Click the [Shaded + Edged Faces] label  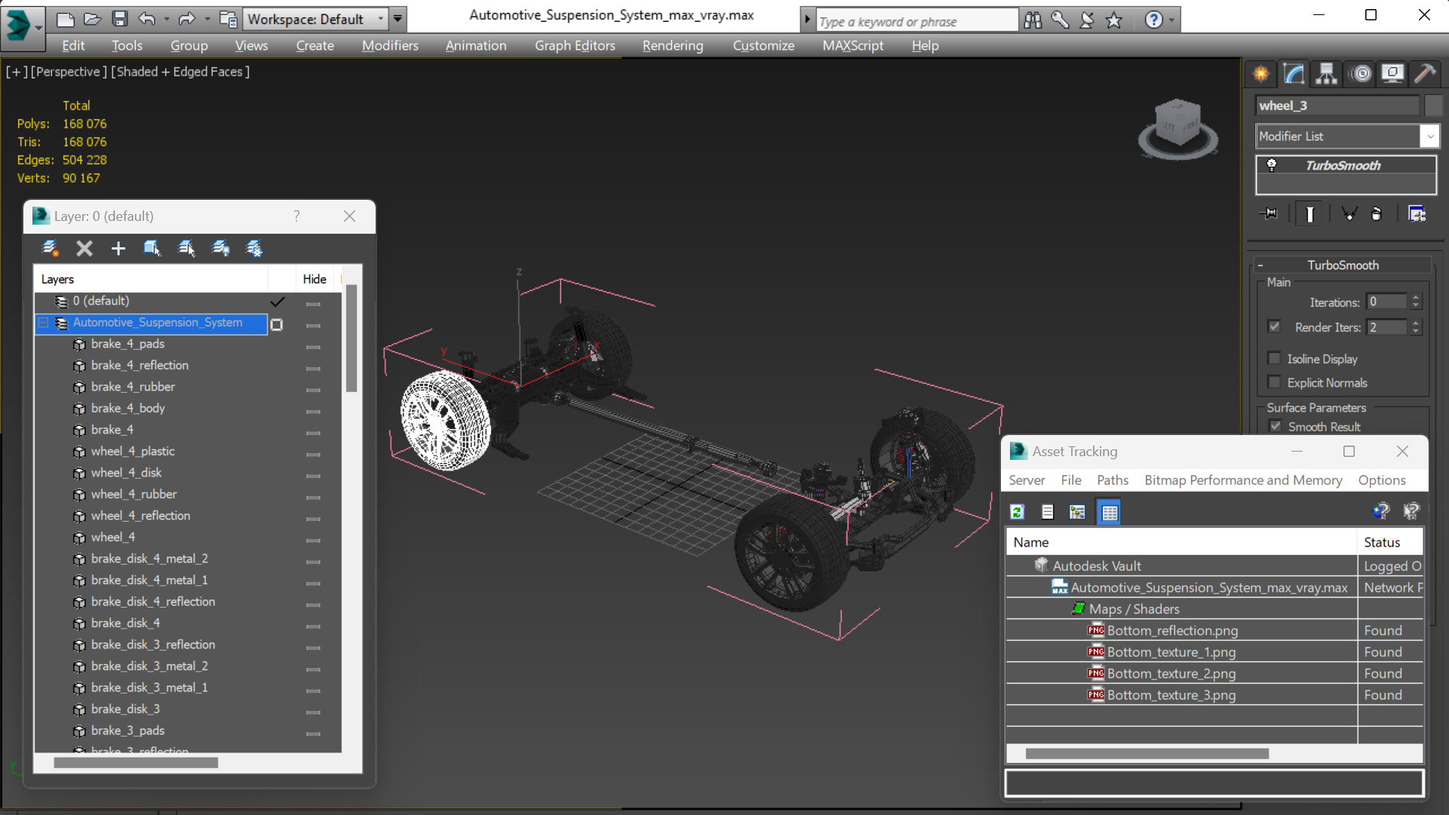point(180,72)
